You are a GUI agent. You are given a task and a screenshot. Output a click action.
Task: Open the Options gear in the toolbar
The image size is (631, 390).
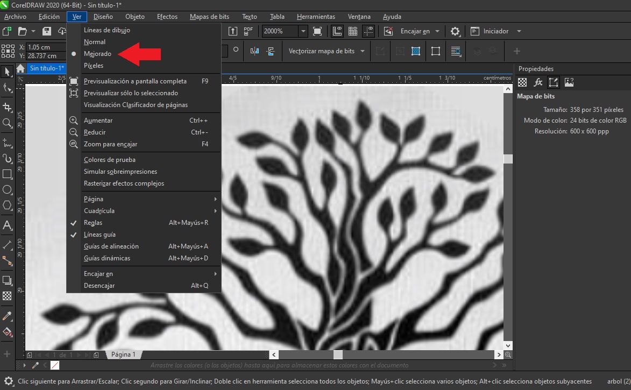click(455, 31)
